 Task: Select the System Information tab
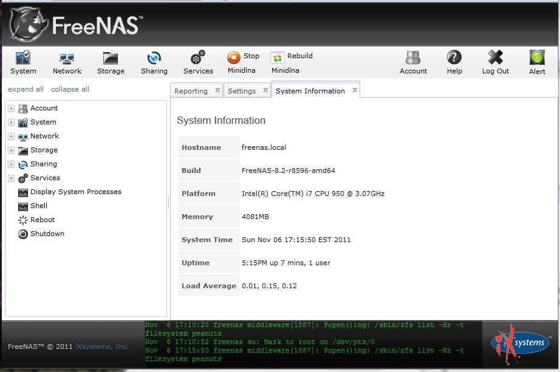coord(310,91)
